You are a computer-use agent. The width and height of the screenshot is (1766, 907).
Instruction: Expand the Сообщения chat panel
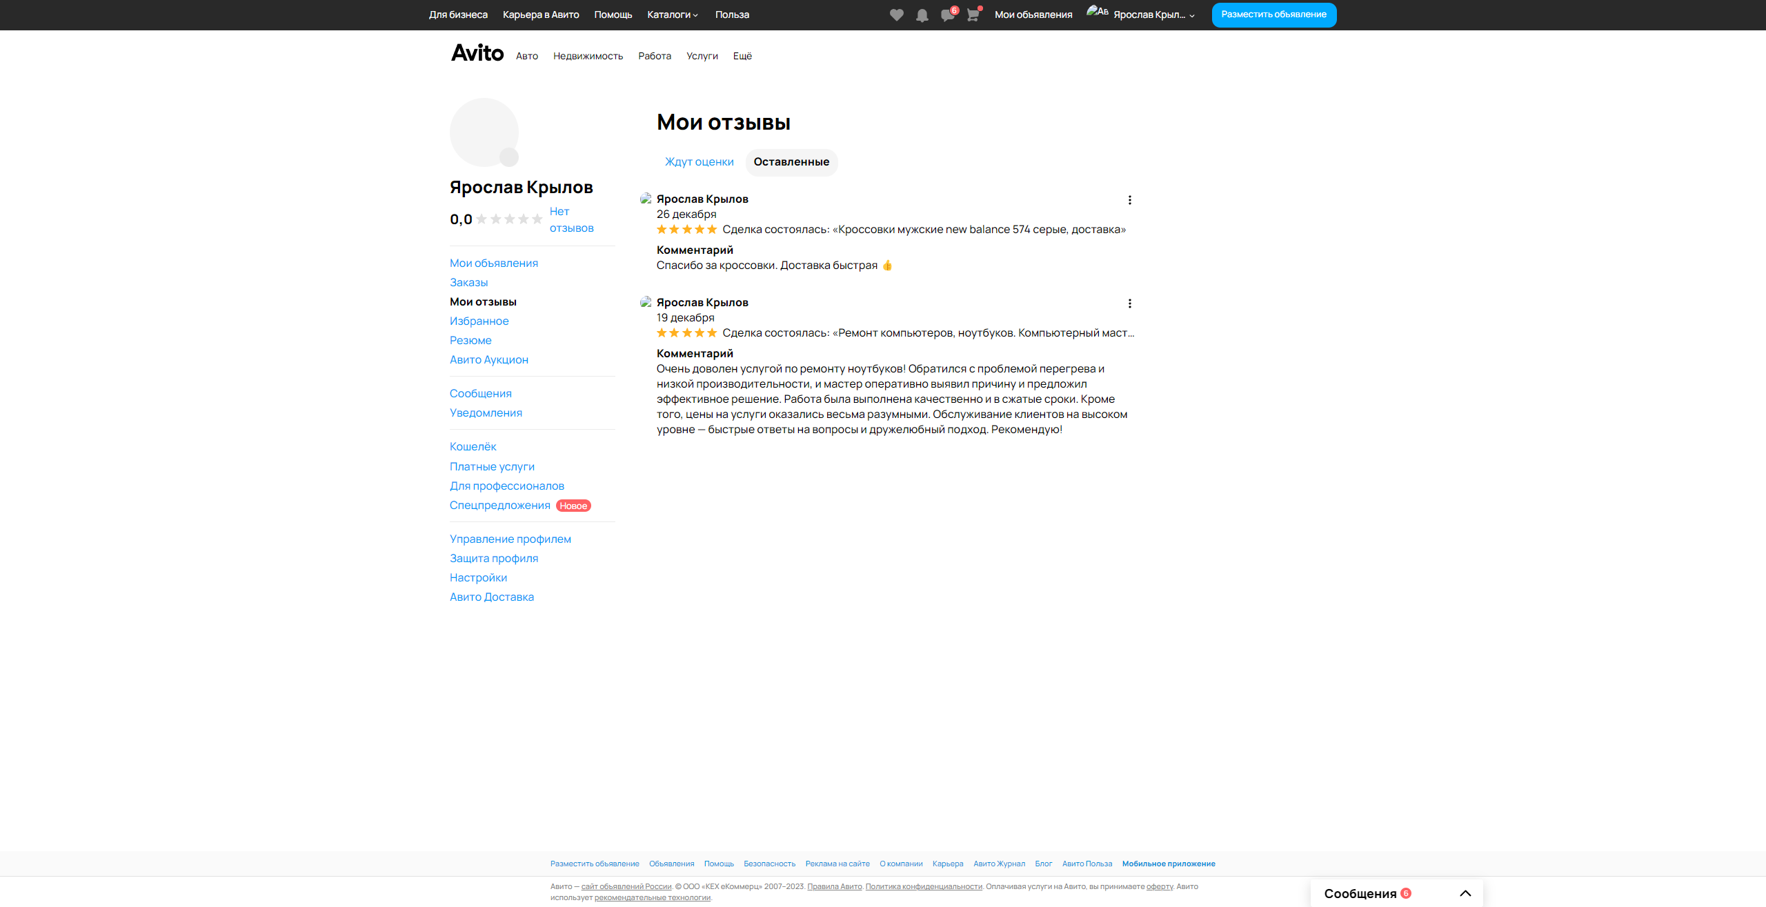(x=1465, y=893)
